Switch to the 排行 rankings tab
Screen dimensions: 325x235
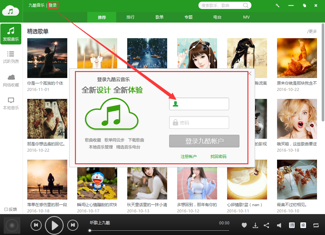pyautogui.click(x=131, y=17)
